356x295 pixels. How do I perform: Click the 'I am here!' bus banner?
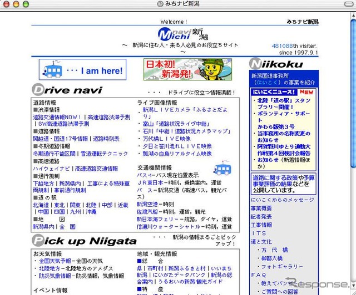[x=82, y=69]
